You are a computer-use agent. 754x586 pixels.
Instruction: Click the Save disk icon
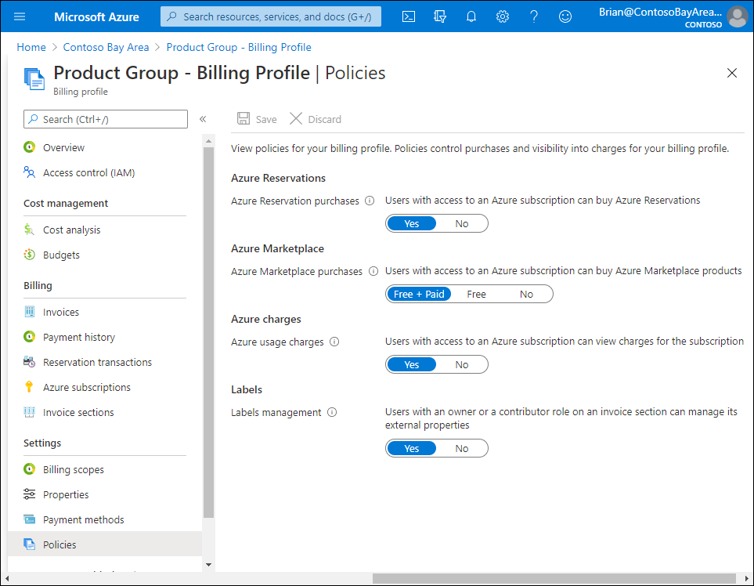click(244, 119)
